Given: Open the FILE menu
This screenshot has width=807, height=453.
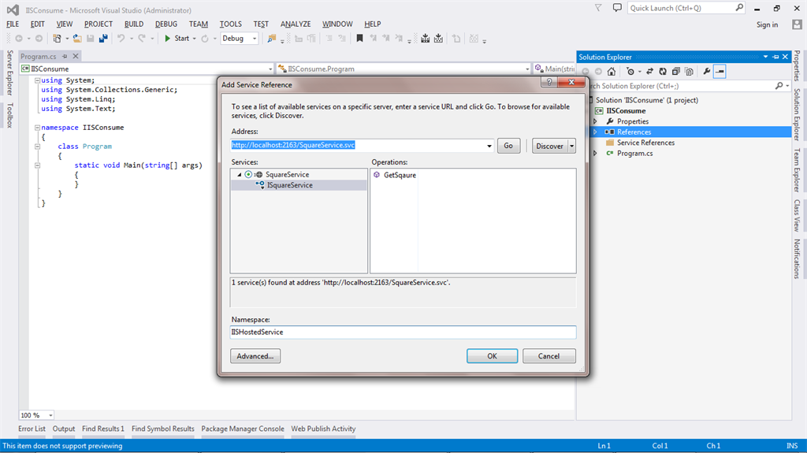Looking at the screenshot, I should pyautogui.click(x=13, y=24).
